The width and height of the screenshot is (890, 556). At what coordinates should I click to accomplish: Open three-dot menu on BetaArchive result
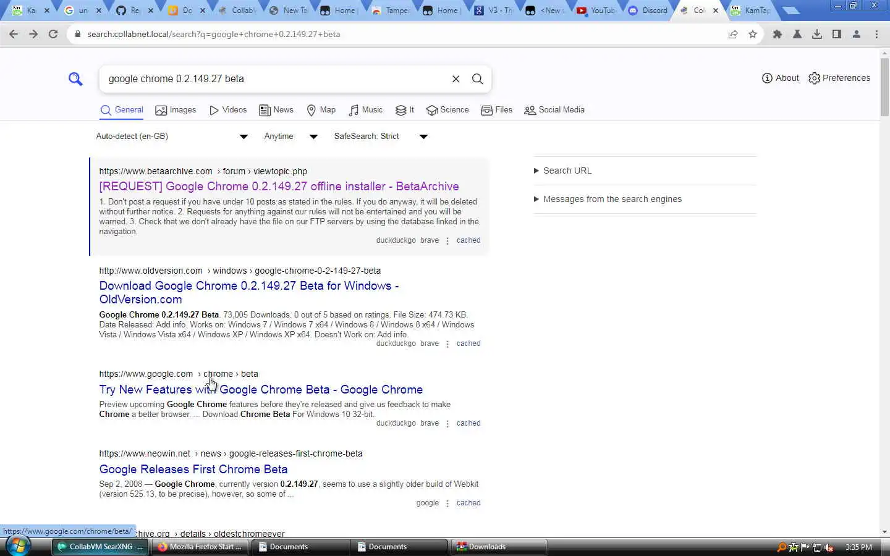tap(447, 241)
